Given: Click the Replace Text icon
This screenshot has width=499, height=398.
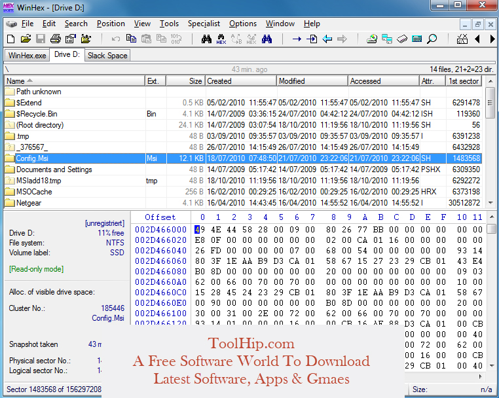Looking at the screenshot, I should [236, 39].
